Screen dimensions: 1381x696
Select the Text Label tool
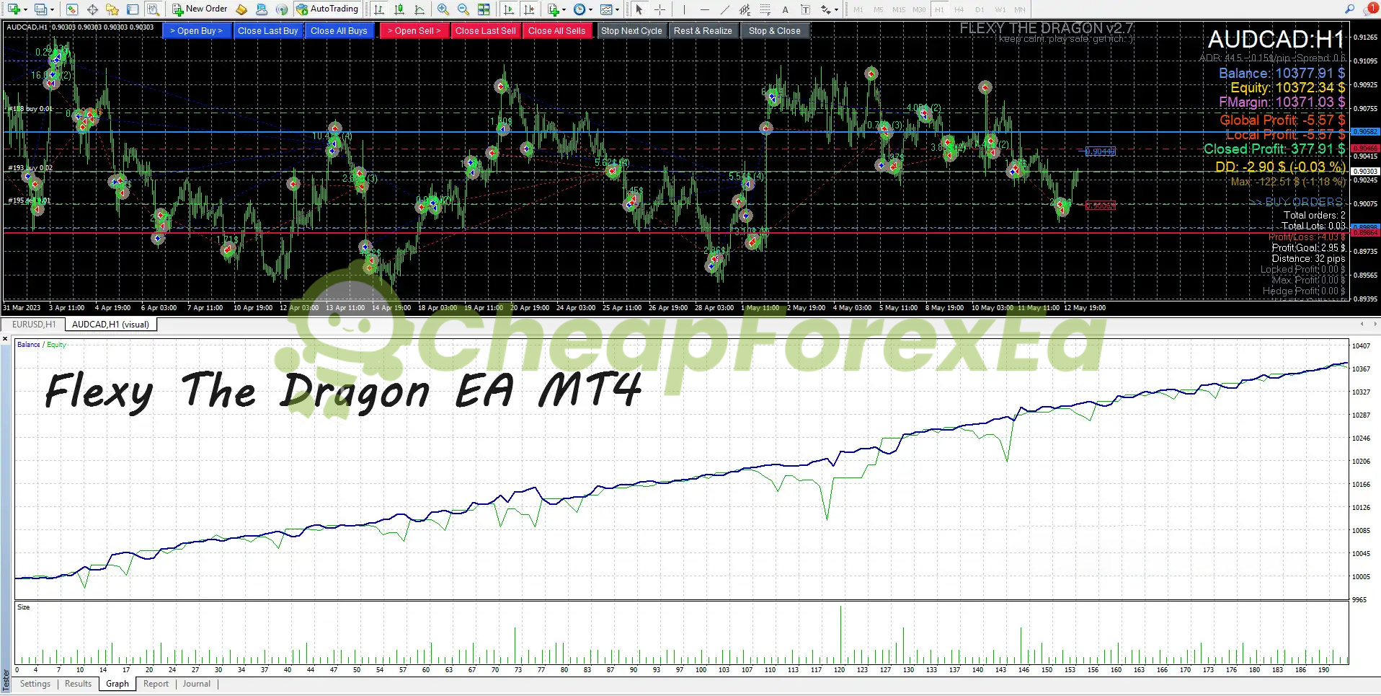pyautogui.click(x=805, y=9)
